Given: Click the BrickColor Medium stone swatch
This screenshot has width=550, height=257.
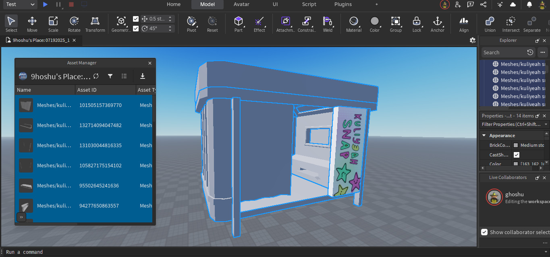Looking at the screenshot, I should coord(516,145).
